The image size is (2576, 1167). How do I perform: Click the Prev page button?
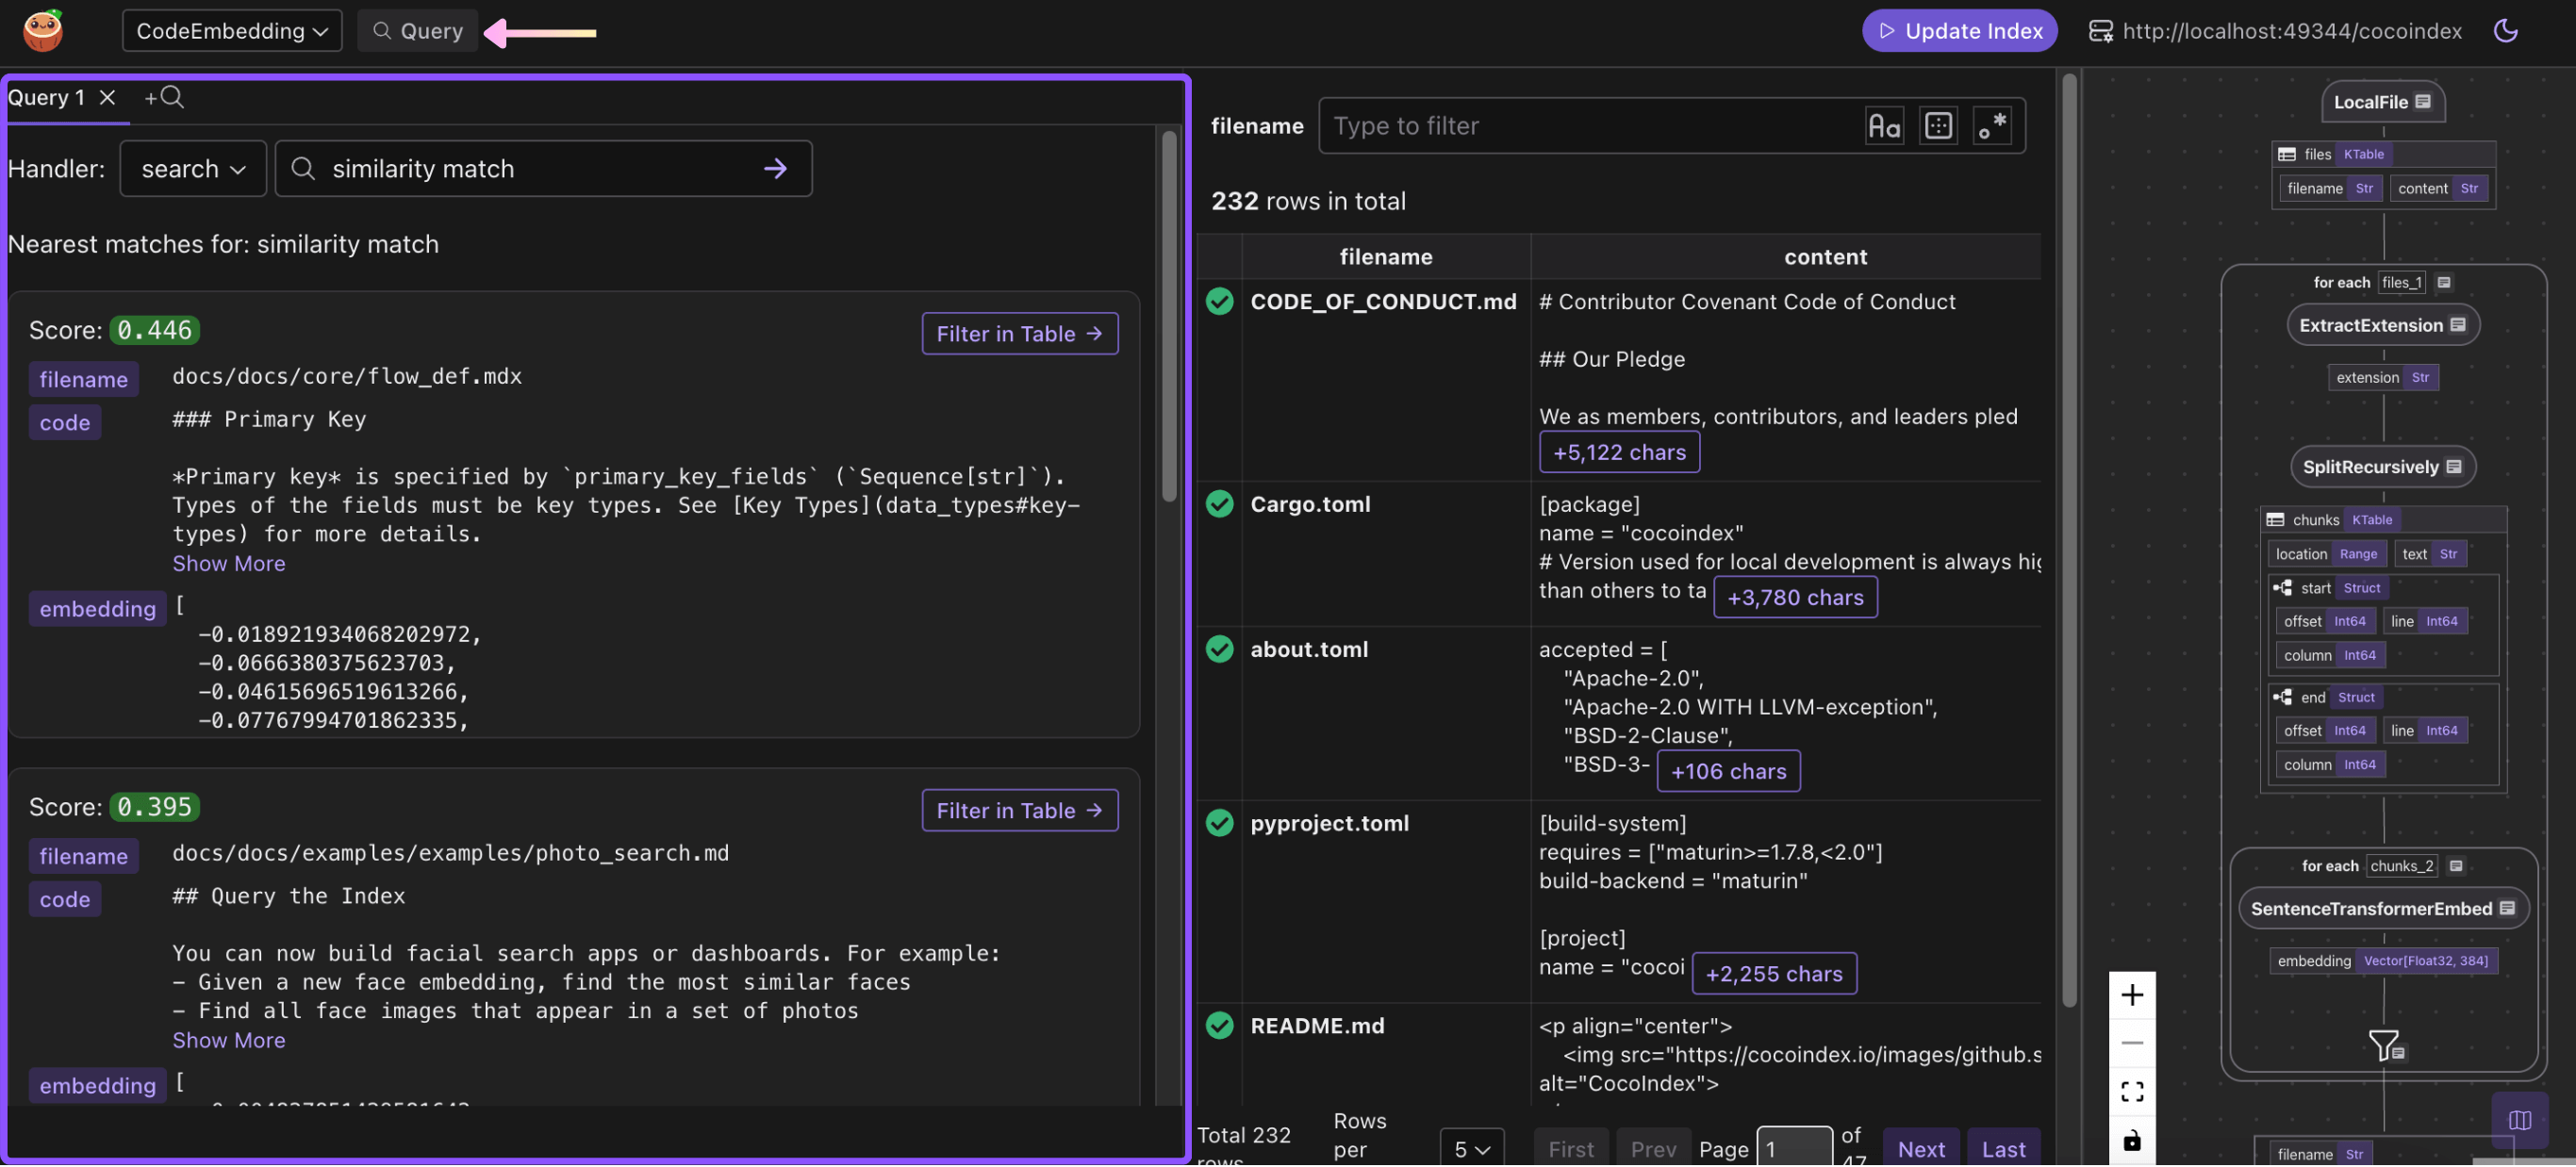(1653, 1150)
